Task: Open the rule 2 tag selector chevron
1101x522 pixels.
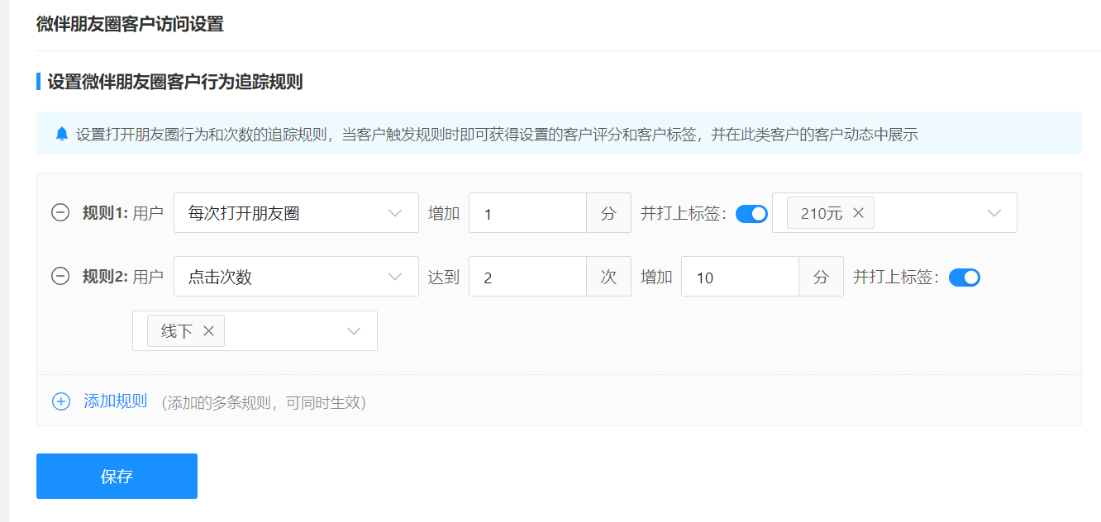Action: [354, 331]
